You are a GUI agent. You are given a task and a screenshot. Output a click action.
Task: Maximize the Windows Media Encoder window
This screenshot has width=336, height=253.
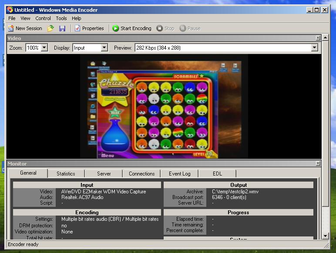click(317, 10)
